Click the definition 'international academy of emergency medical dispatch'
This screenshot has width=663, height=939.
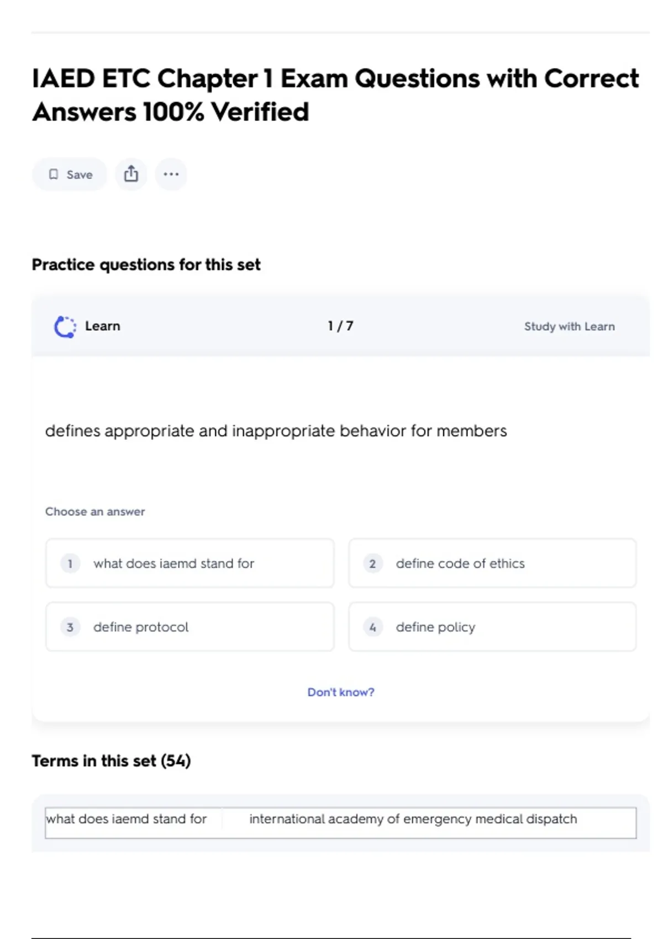tap(413, 819)
